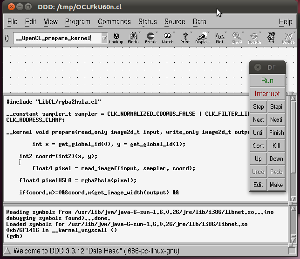Open the Data menu
This screenshot has height=259, width=300.
pos(199,21)
